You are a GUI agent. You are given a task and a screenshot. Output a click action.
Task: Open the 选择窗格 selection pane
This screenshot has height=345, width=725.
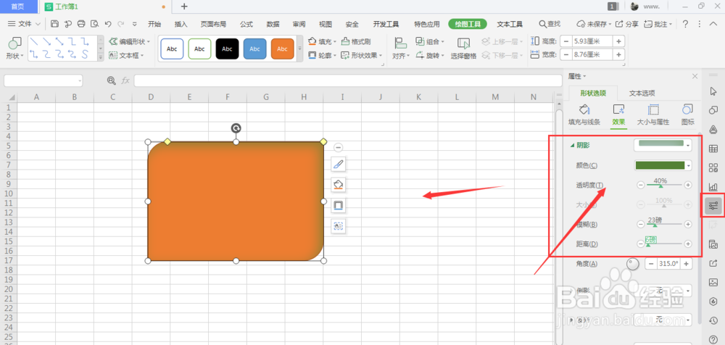pos(463,49)
